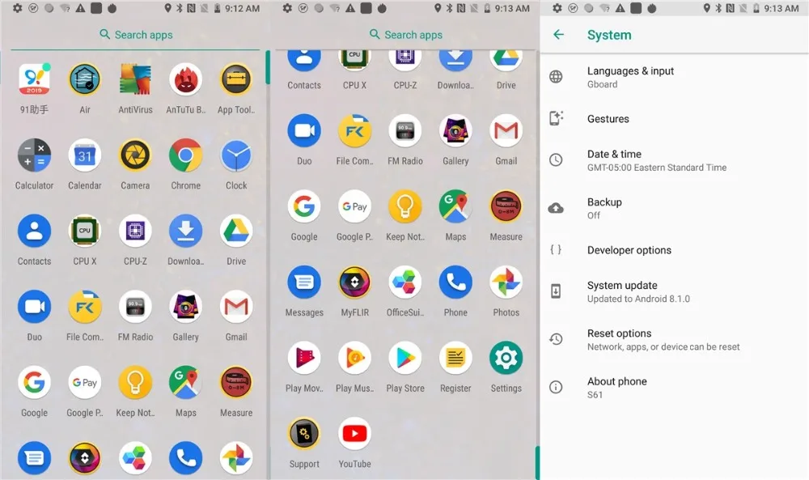The width and height of the screenshot is (809, 480).
Task: Go back from the System settings screen
Action: click(x=558, y=35)
